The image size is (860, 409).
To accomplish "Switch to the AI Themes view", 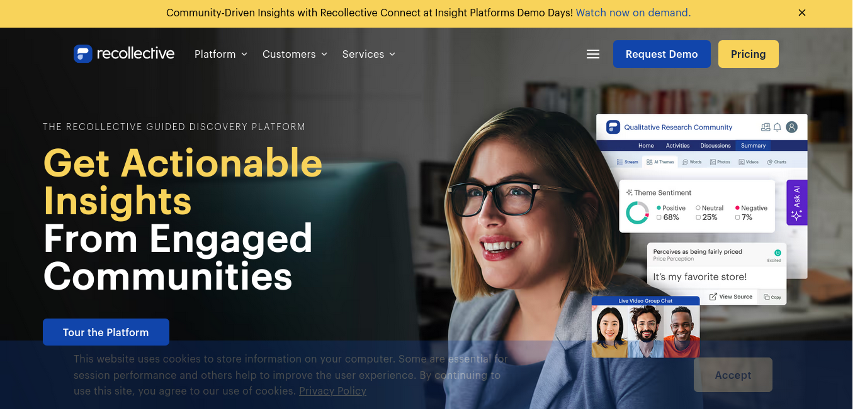I will pyautogui.click(x=660, y=162).
